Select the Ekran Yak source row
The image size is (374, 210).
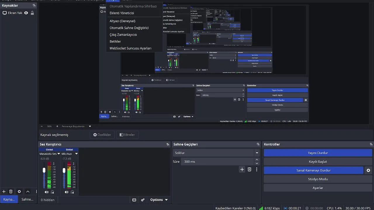pos(19,13)
